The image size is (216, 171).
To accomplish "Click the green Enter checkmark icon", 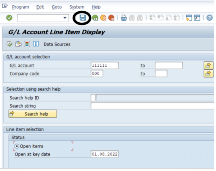I will [9, 18].
